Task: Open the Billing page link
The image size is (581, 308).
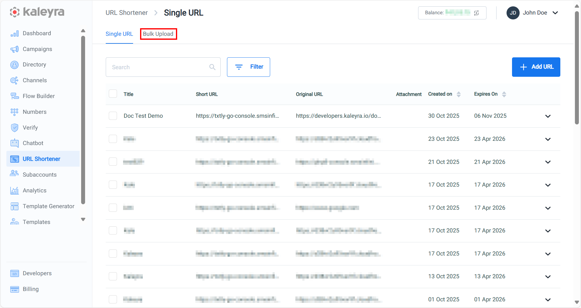Action: pyautogui.click(x=31, y=289)
